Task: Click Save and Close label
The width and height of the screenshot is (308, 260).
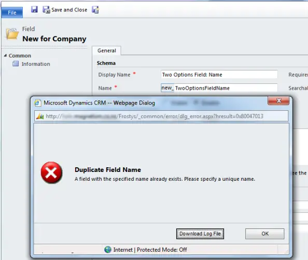Action: pyautogui.click(x=69, y=10)
